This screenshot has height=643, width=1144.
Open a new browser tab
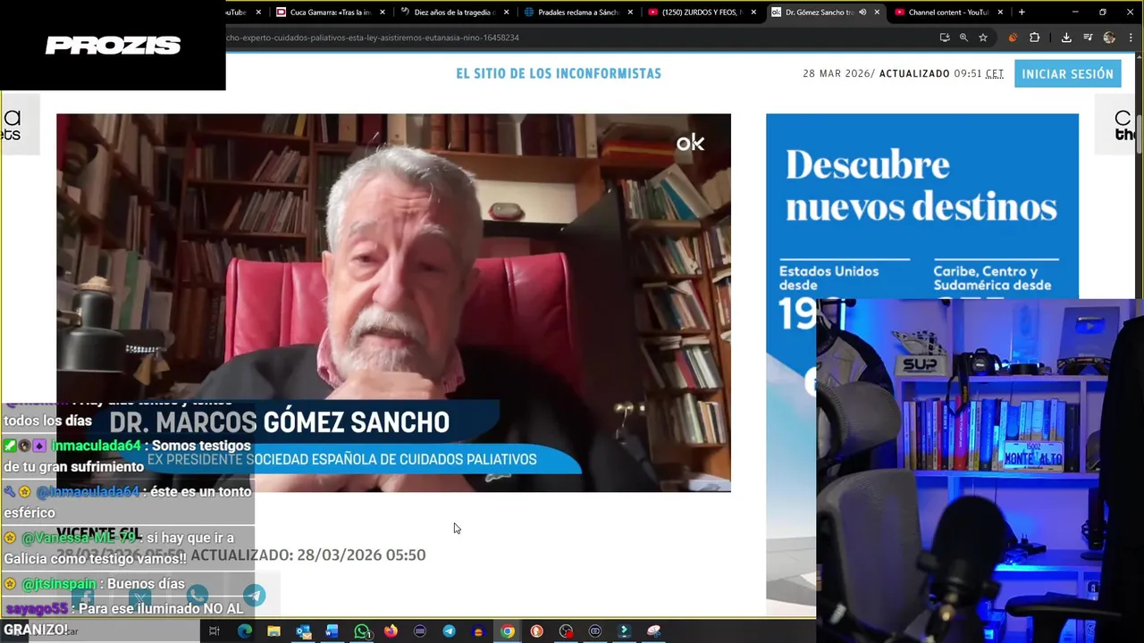click(1022, 13)
